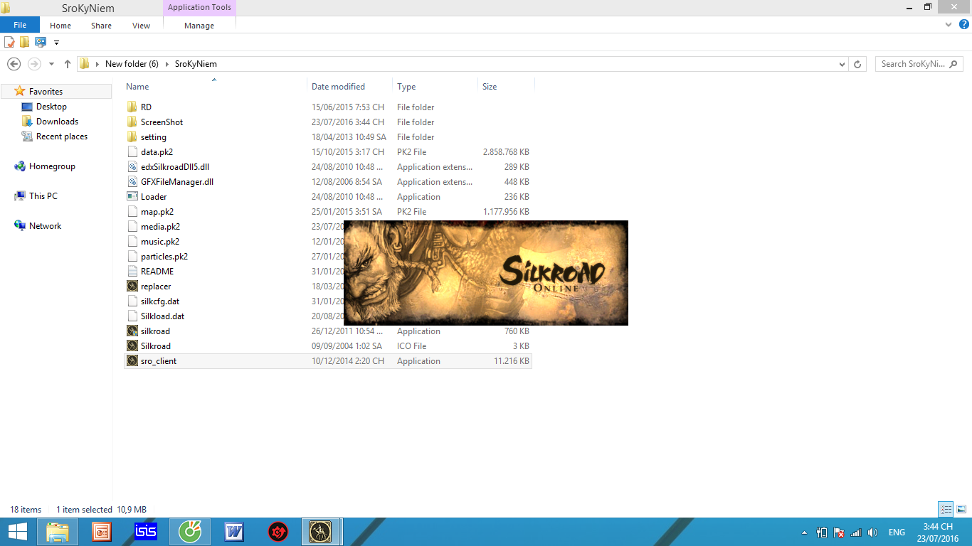The image size is (972, 546).
Task: Open the Manage ribbon tab
Action: (x=199, y=26)
